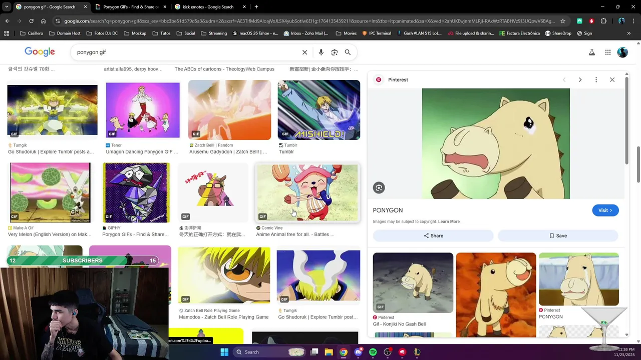Image resolution: width=641 pixels, height=360 pixels.
Task: Close the Pinterest image preview panel
Action: tap(612, 79)
